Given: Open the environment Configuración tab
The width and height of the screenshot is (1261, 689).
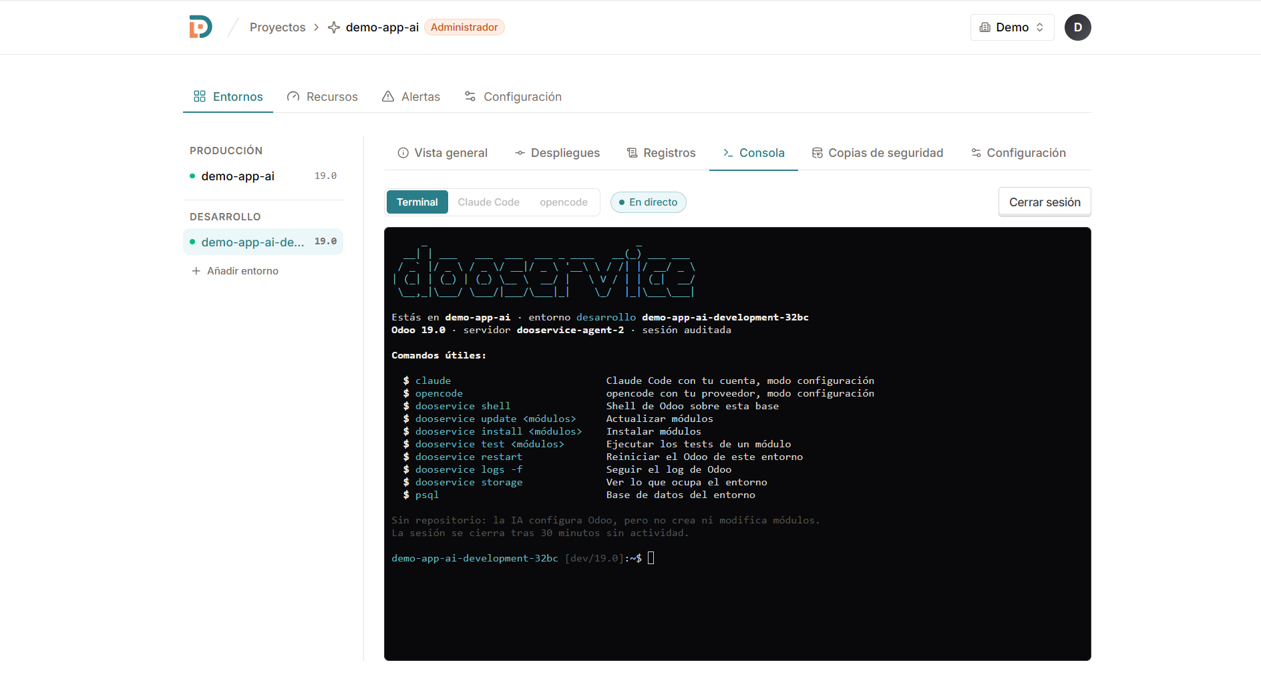Looking at the screenshot, I should [x=1018, y=153].
